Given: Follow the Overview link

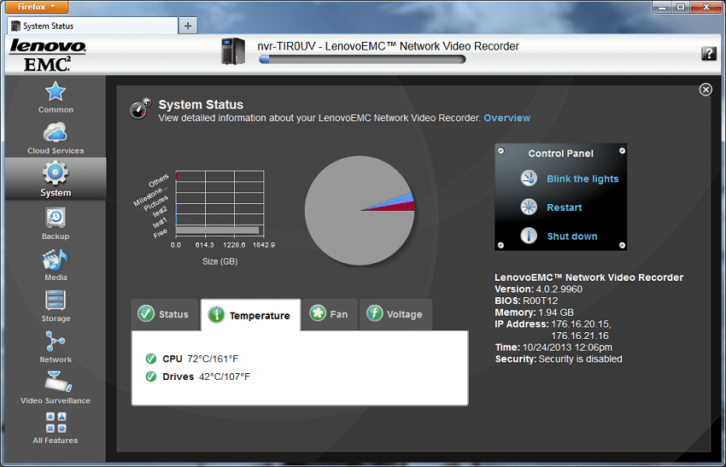Looking at the screenshot, I should 506,118.
